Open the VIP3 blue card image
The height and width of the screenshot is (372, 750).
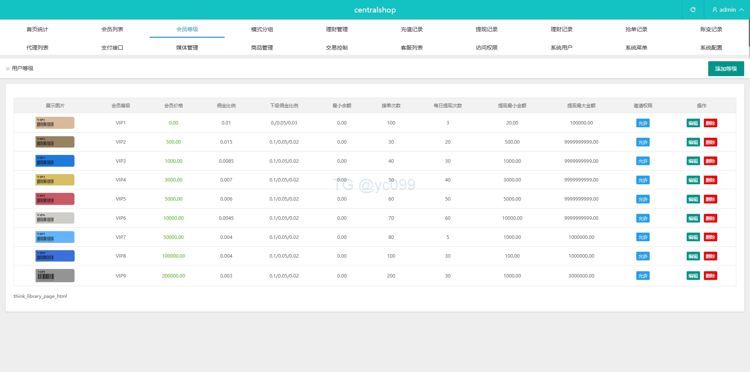pos(55,161)
